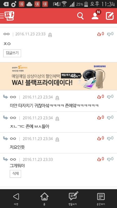
Task: Select 본문보기 in the bottom bar
Action: pyautogui.click(x=101, y=198)
